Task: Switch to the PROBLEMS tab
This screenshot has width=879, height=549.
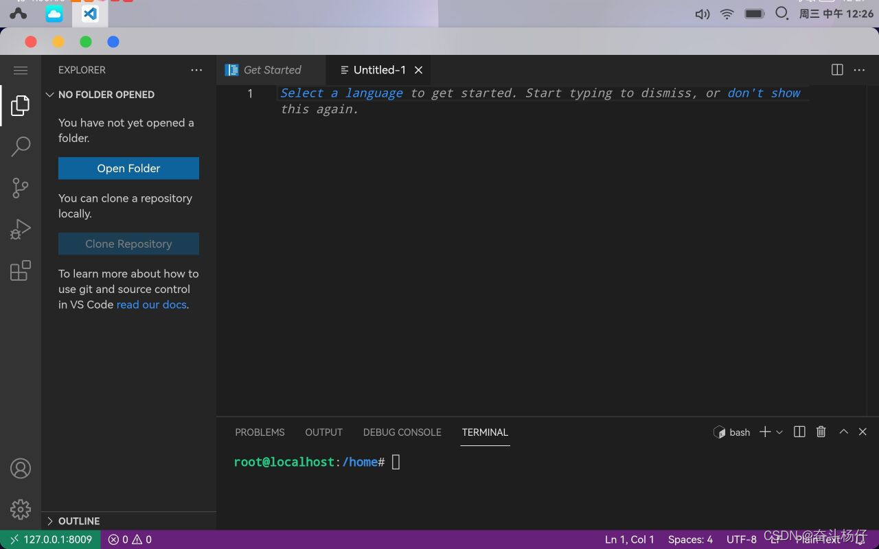Action: (260, 432)
